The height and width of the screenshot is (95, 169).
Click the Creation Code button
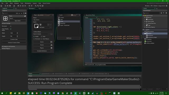point(14,39)
